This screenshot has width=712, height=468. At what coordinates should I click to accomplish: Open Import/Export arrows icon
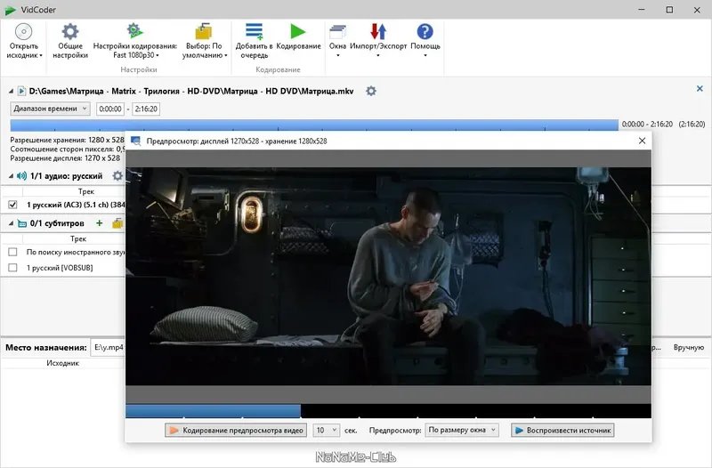point(377,31)
